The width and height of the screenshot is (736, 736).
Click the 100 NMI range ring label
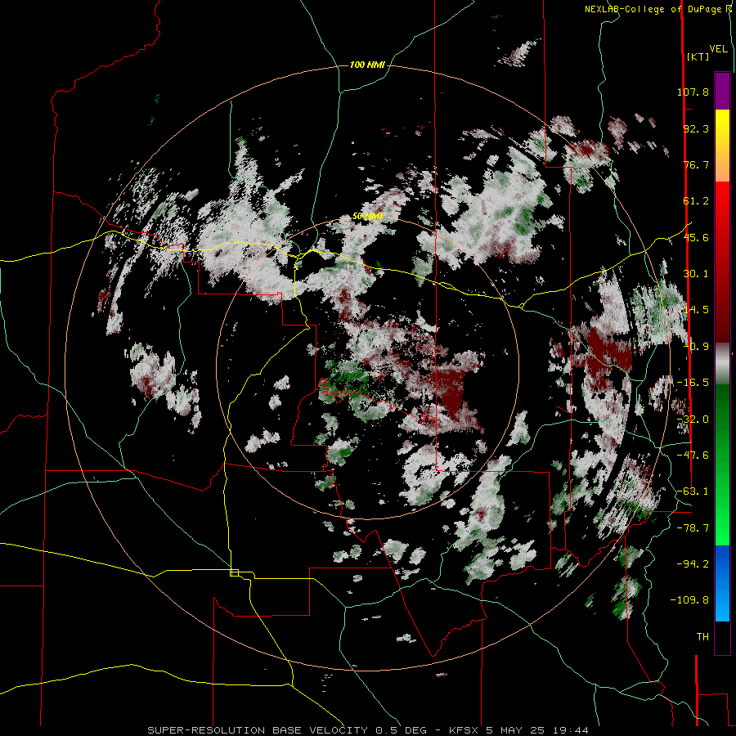coord(367,65)
